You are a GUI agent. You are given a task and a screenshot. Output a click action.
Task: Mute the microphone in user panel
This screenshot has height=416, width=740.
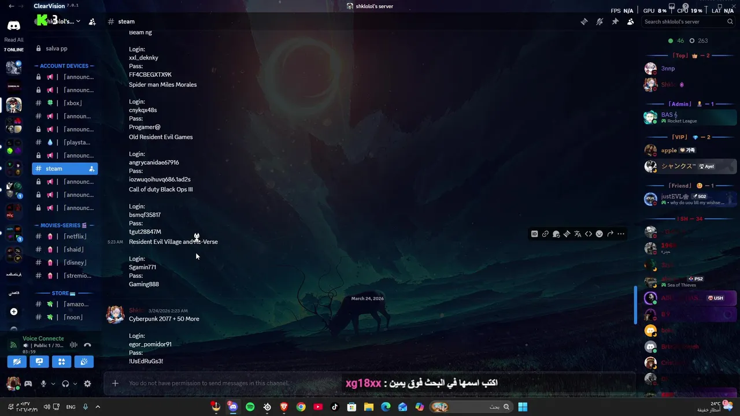[x=43, y=384]
